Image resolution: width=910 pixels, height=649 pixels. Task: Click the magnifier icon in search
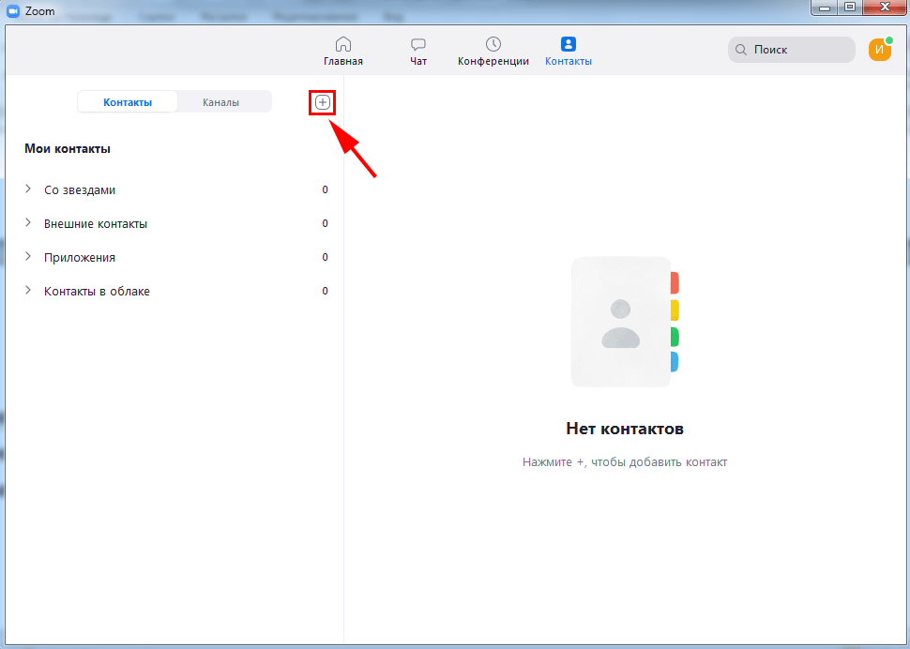point(741,50)
